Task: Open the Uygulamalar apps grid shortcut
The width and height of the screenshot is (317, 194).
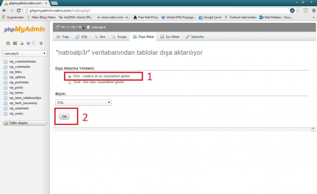Action: (13, 17)
